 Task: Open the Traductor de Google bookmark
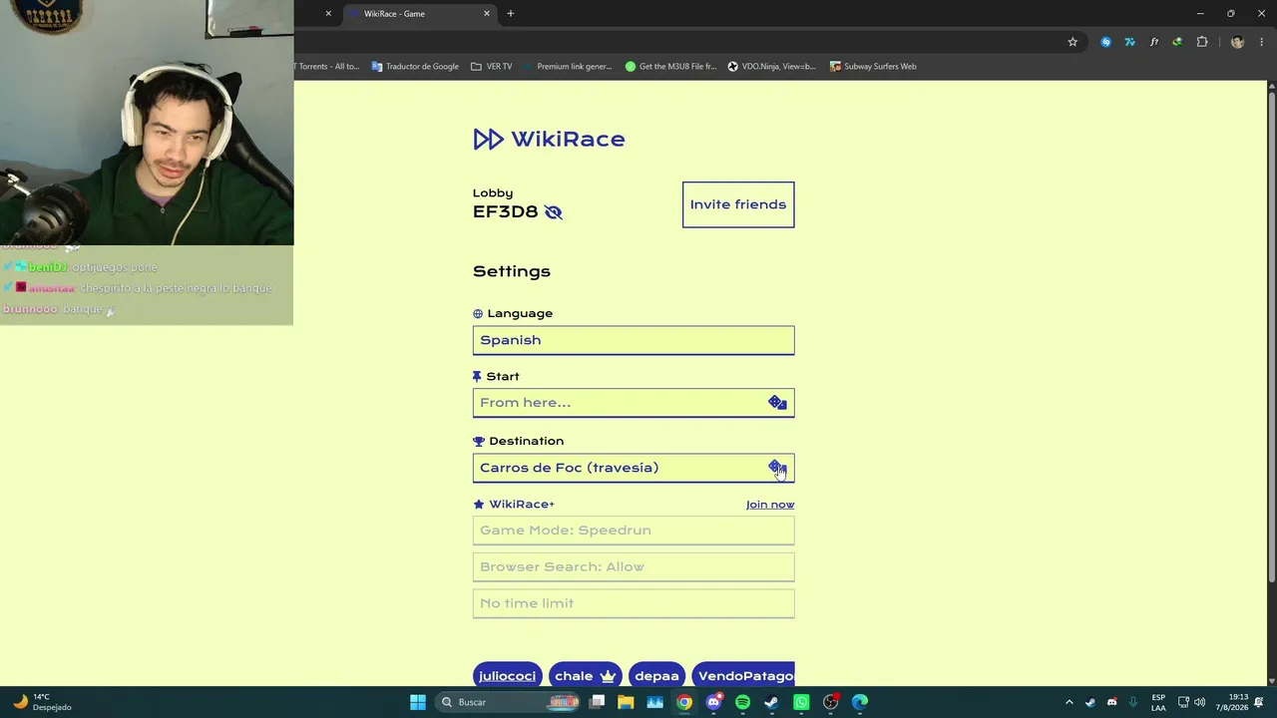click(415, 67)
